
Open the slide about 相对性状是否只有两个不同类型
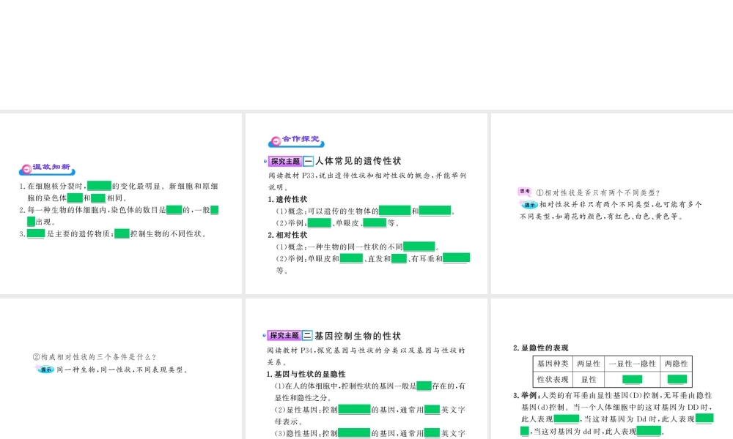click(x=612, y=204)
